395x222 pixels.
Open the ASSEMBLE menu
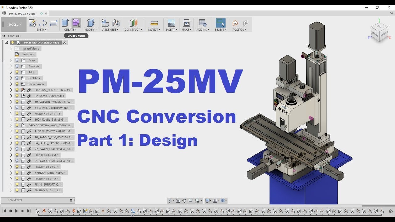[x=110, y=30]
